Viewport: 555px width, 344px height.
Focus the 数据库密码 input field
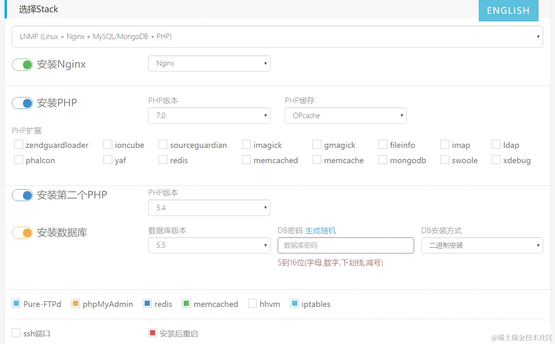coord(346,245)
